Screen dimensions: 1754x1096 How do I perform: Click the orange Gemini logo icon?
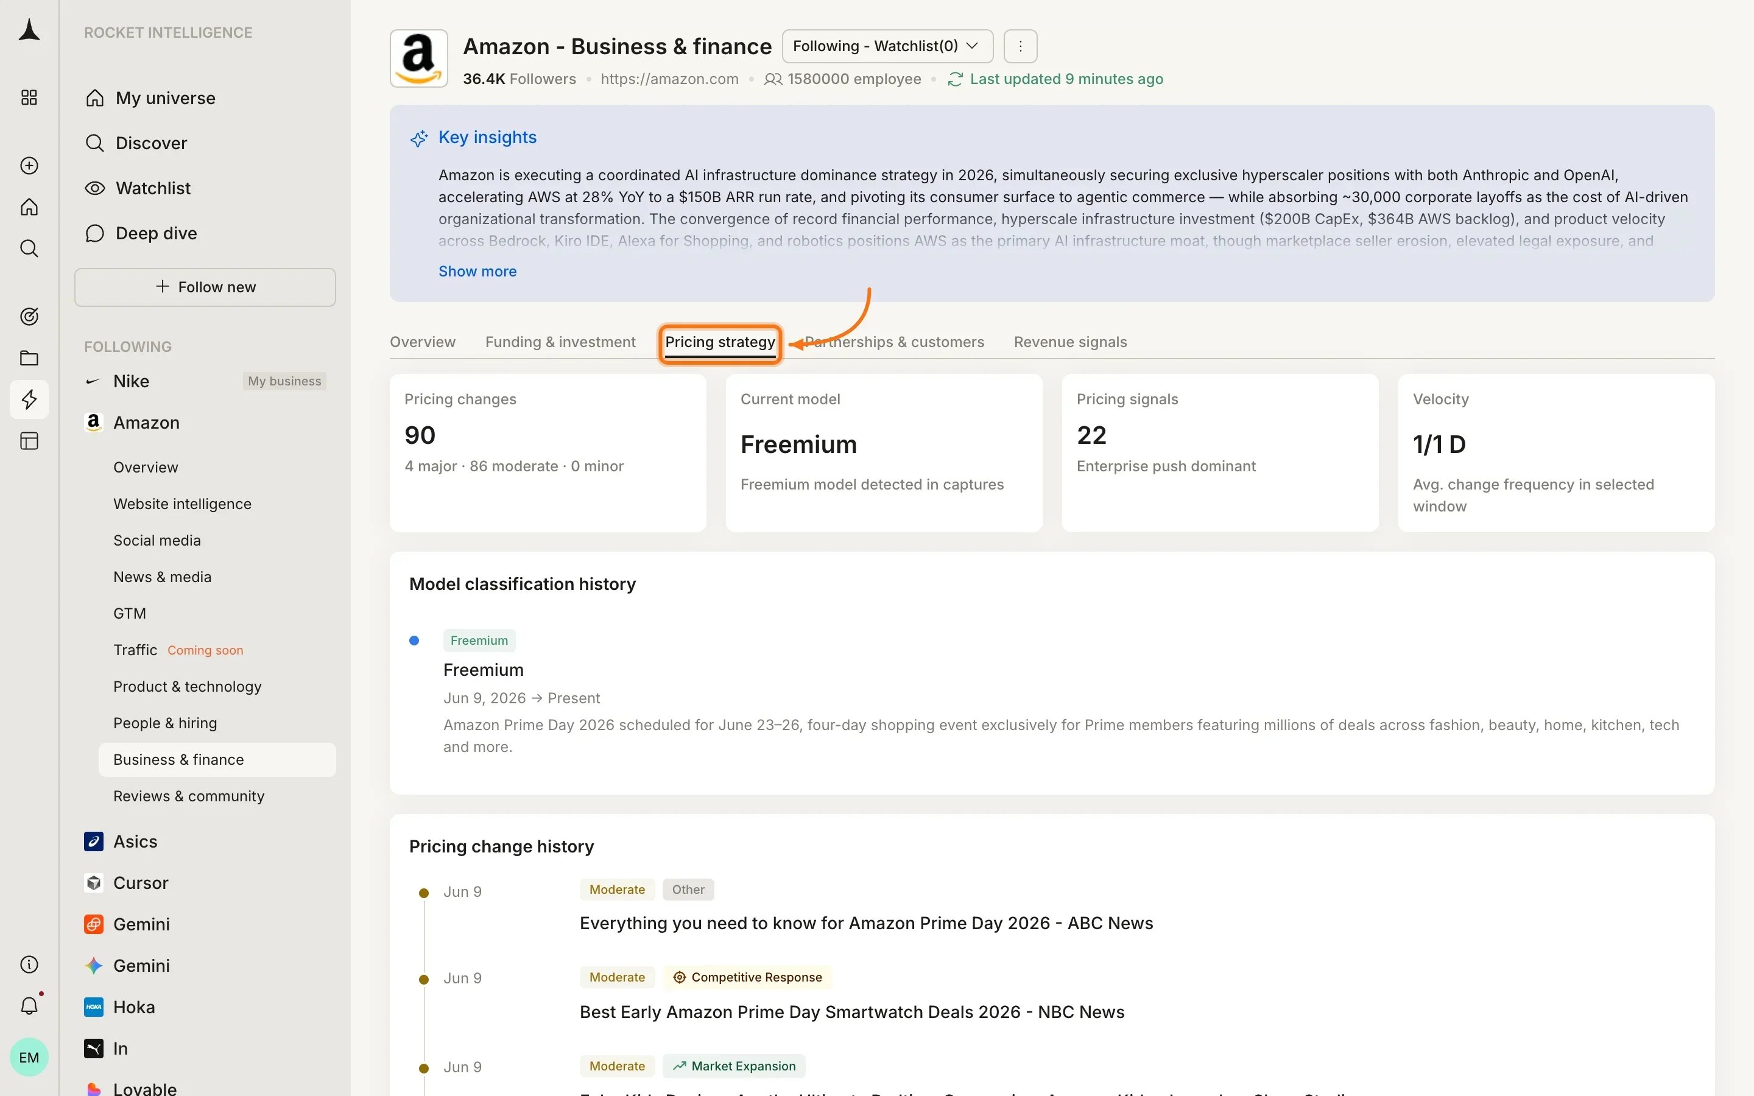pos(94,924)
